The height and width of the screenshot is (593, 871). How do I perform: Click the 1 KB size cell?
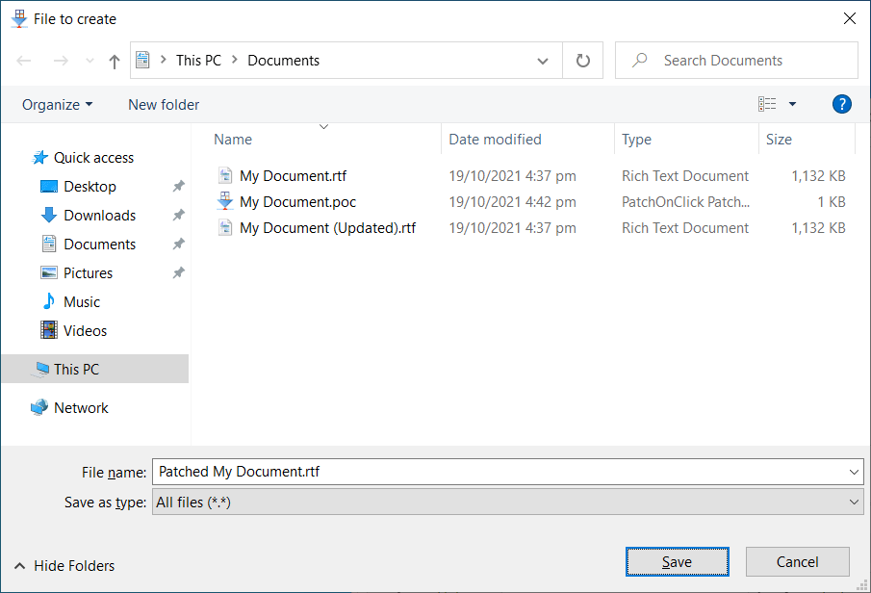pos(831,202)
